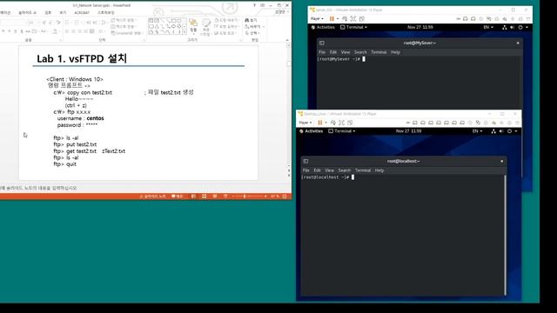This screenshot has width=557, height=313.
Task: Open power options arrow beside pause in top VMware
Action: coord(338,19)
